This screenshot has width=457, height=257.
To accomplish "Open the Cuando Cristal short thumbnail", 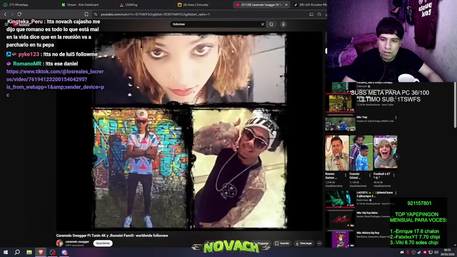I will tap(361, 152).
